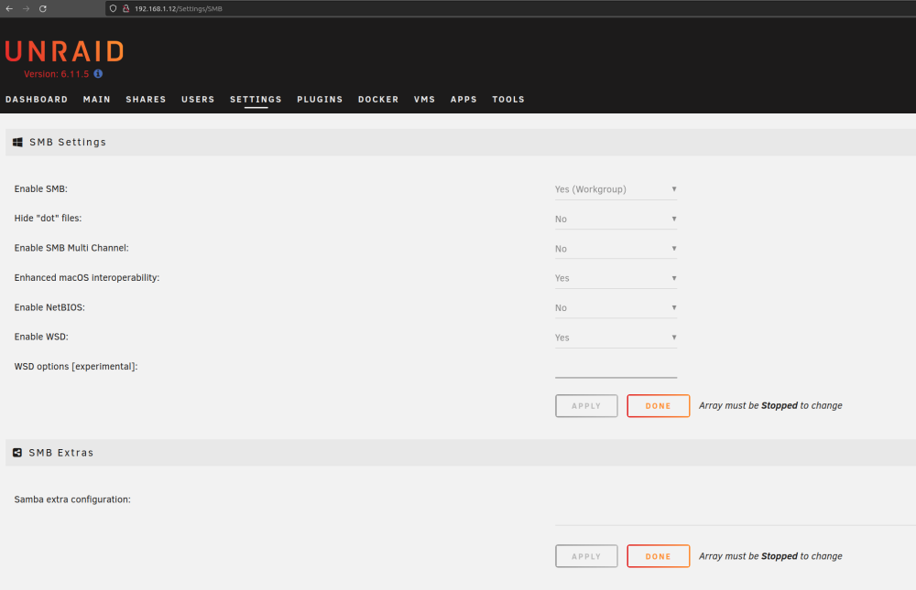
Task: Click the WSD options input field
Action: click(x=616, y=368)
